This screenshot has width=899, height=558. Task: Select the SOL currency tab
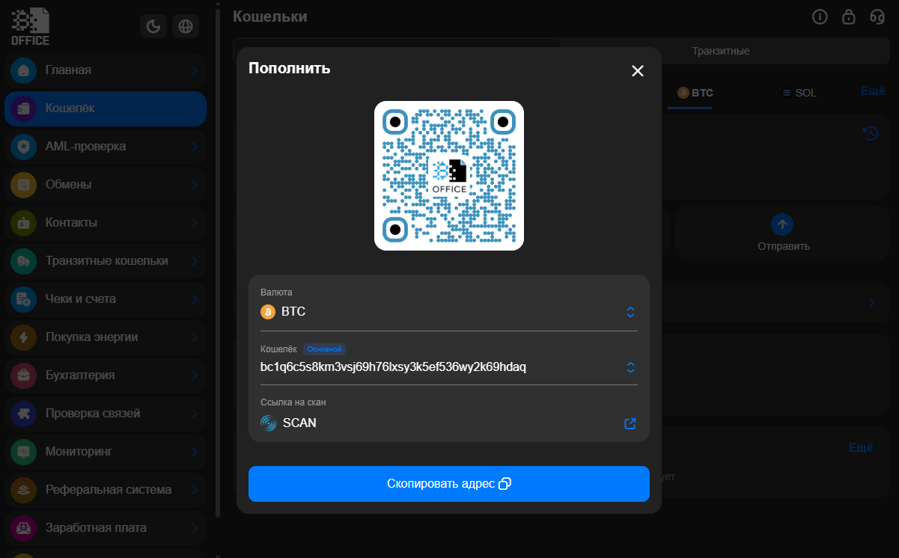[x=799, y=93]
